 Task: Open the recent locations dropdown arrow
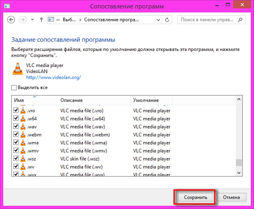pos(32,20)
